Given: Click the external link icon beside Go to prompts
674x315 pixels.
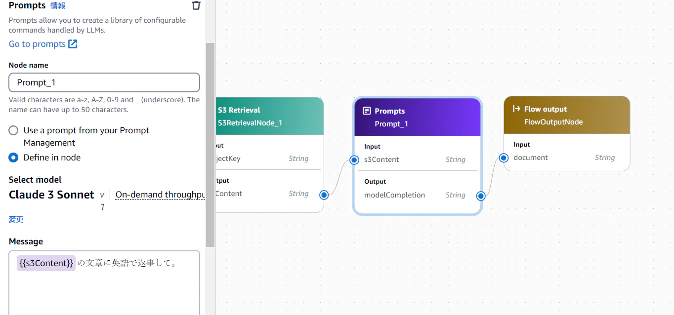Looking at the screenshot, I should (x=73, y=44).
